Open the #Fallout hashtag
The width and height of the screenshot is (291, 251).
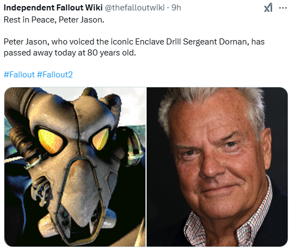pyautogui.click(x=19, y=75)
